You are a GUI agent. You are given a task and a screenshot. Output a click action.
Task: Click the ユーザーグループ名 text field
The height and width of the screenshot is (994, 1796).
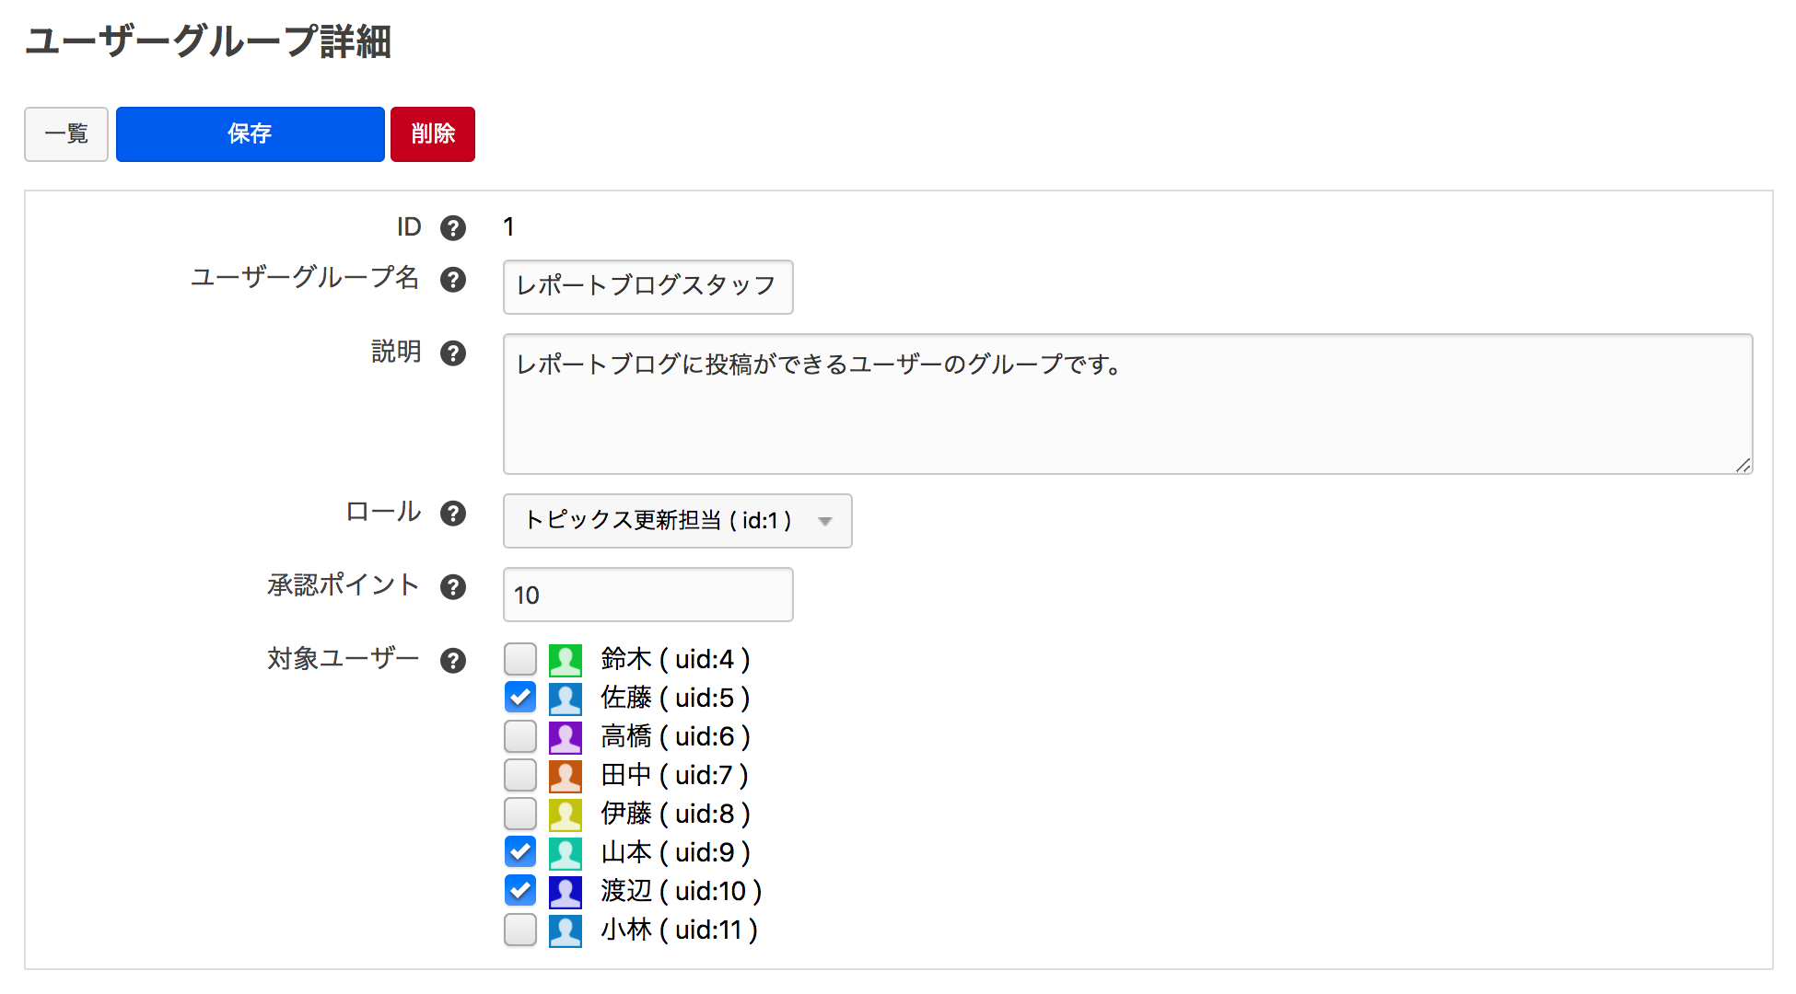coord(647,287)
